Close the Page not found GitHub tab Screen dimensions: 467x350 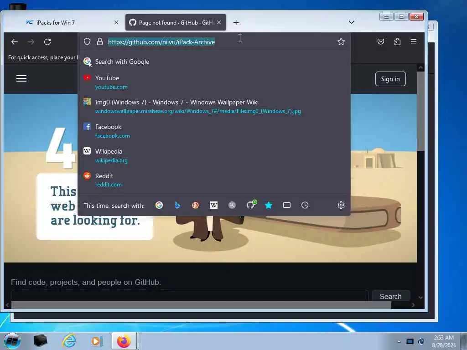pyautogui.click(x=219, y=22)
